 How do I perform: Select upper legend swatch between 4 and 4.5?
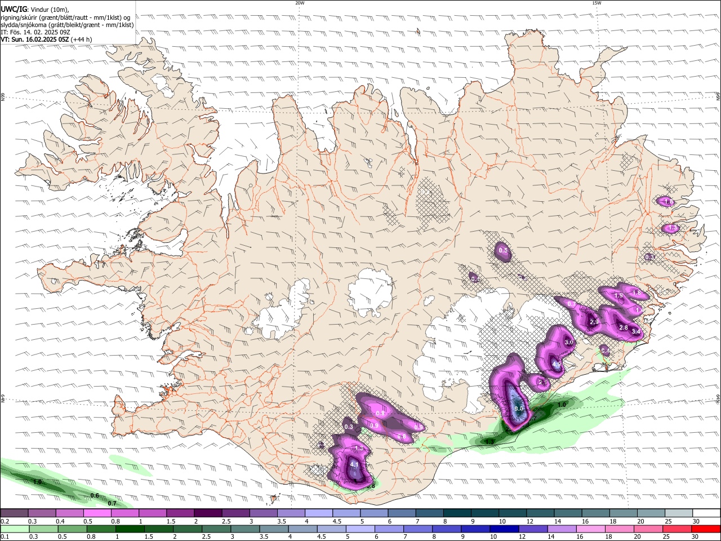(x=319, y=513)
